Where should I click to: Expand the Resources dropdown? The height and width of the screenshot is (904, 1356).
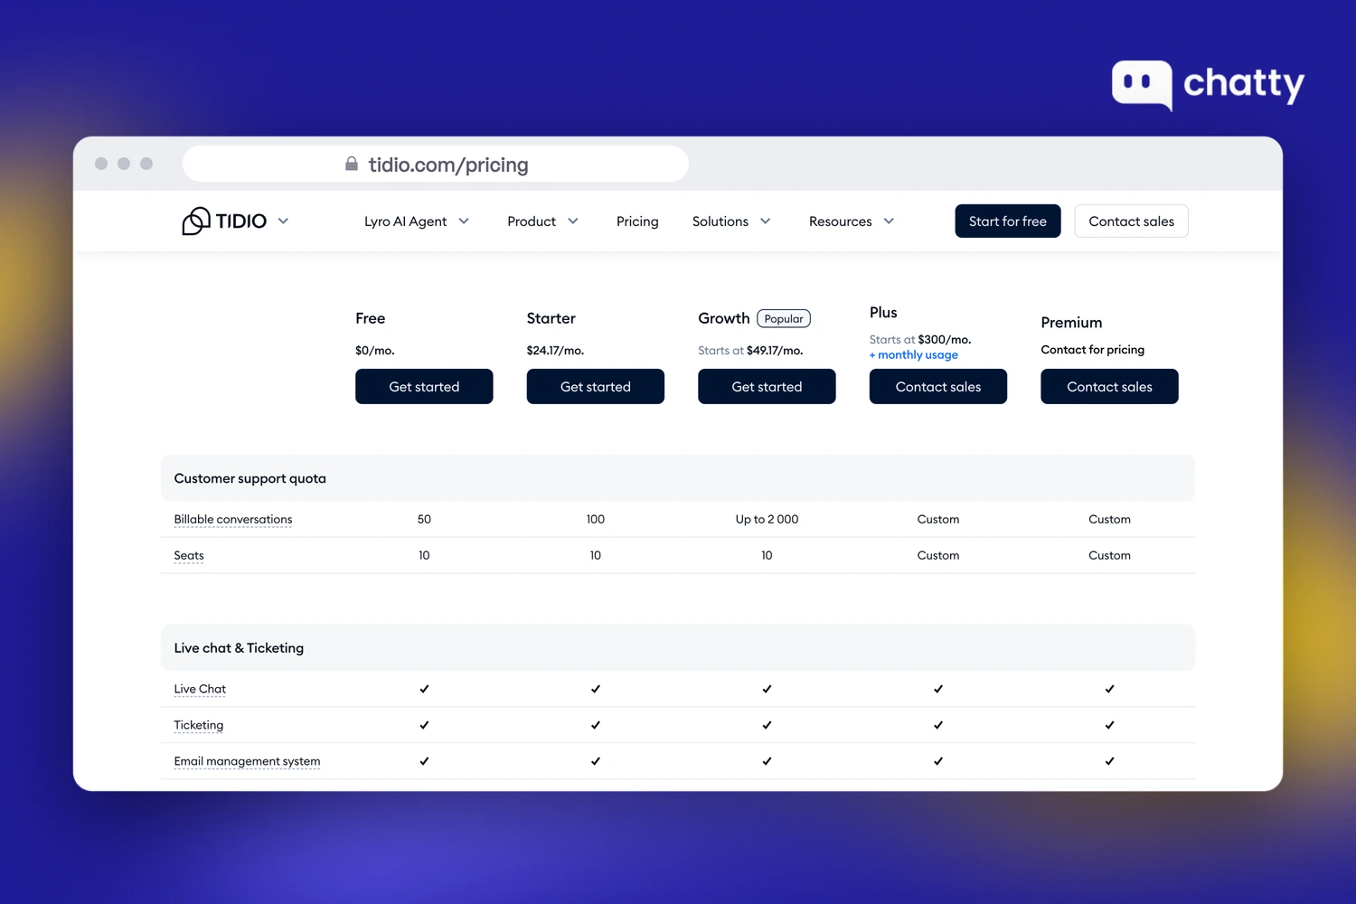pos(852,221)
